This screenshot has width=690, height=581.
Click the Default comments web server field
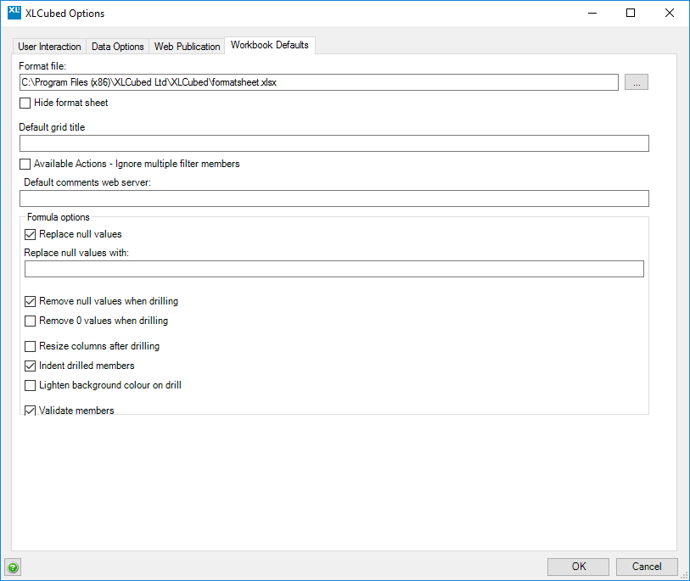(x=334, y=198)
